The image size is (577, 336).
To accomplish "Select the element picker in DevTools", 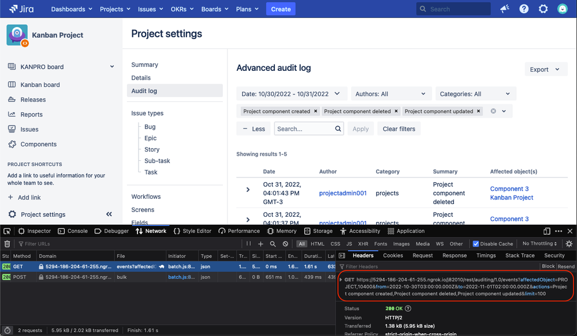I will (6, 231).
